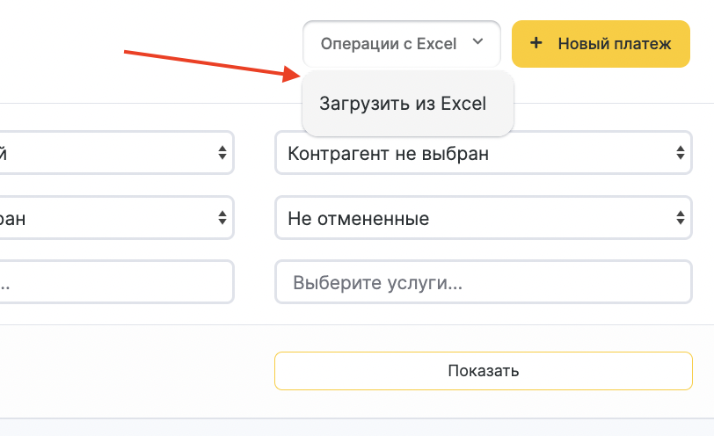
Task: Click the plus icon on Новый платеж
Action: tap(536, 43)
